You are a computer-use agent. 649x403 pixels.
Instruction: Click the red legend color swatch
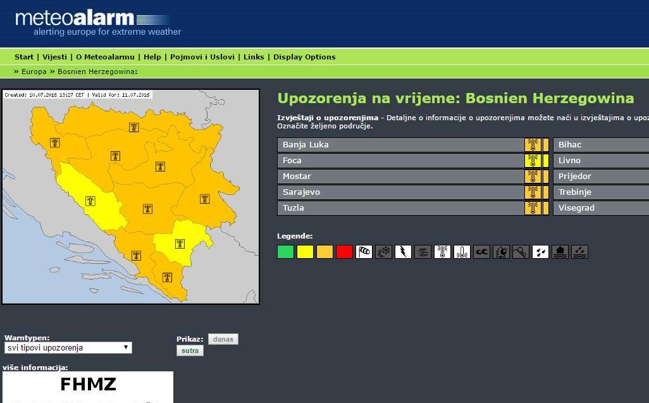tap(344, 252)
